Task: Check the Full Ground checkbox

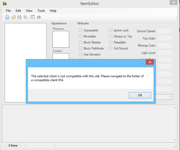Action: tap(111, 48)
